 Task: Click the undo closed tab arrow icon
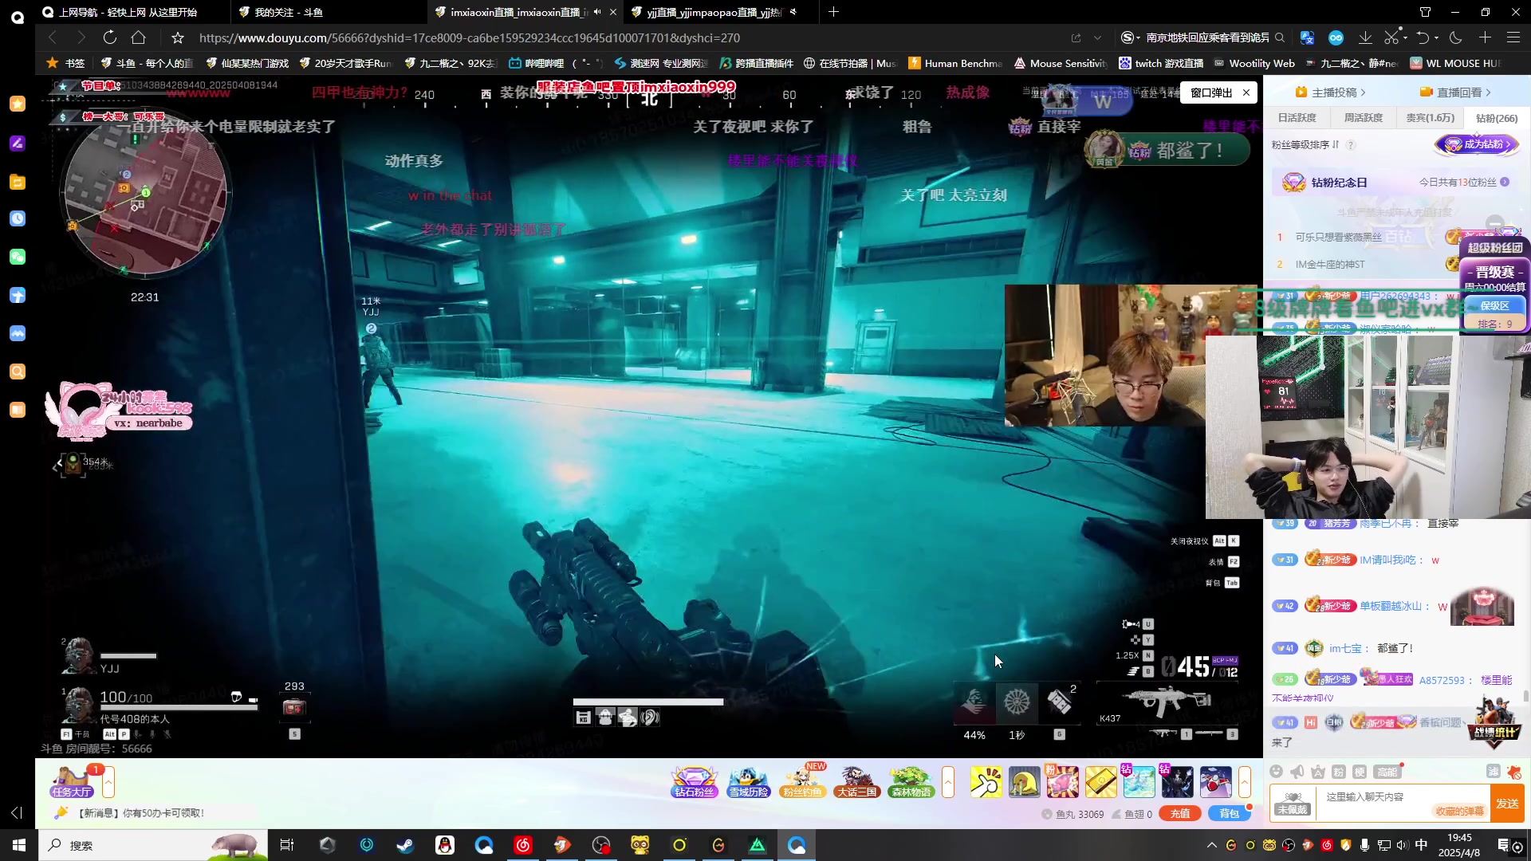(1423, 37)
